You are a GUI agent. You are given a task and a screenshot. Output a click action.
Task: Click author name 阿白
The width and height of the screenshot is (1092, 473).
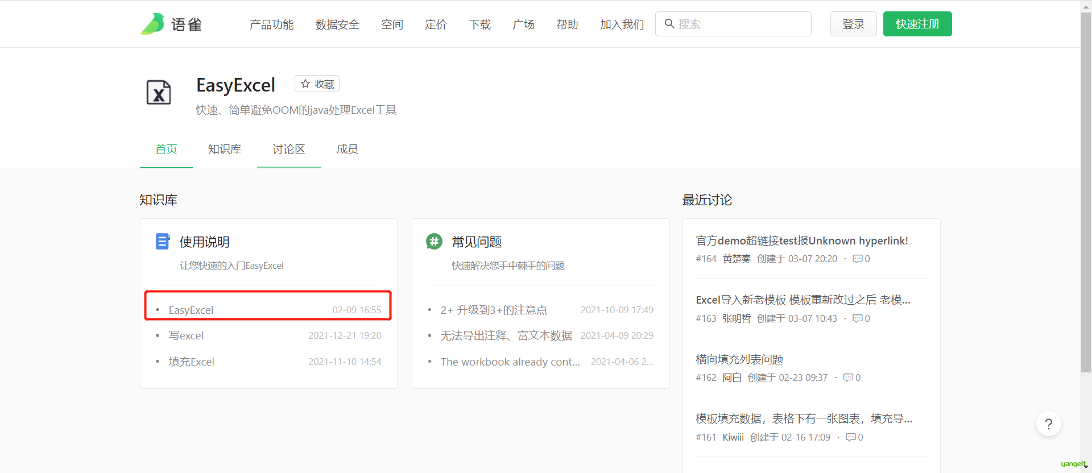tap(732, 377)
